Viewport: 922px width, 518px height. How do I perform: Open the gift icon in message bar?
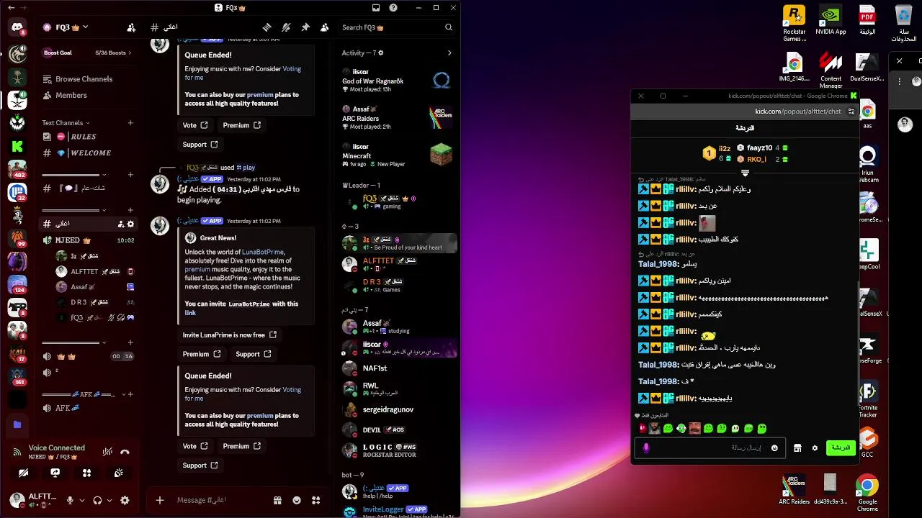(x=277, y=500)
